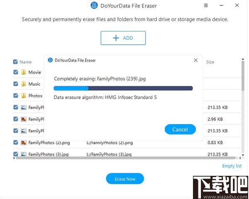
Task: Toggle the select-all Name checkbox
Action: (x=15, y=62)
